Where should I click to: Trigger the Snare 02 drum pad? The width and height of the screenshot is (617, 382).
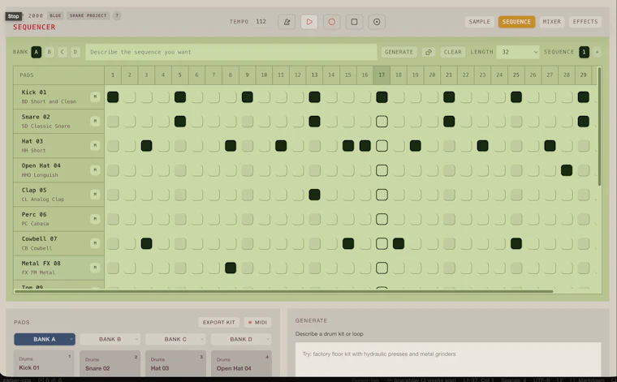point(110,364)
